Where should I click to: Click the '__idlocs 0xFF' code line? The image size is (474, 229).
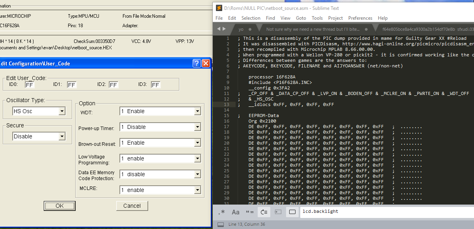291,104
